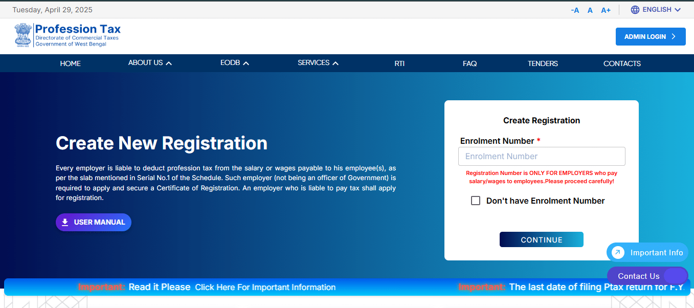Click the West Bengal government emblem logo
Screen dimensions: 694x308
point(23,35)
